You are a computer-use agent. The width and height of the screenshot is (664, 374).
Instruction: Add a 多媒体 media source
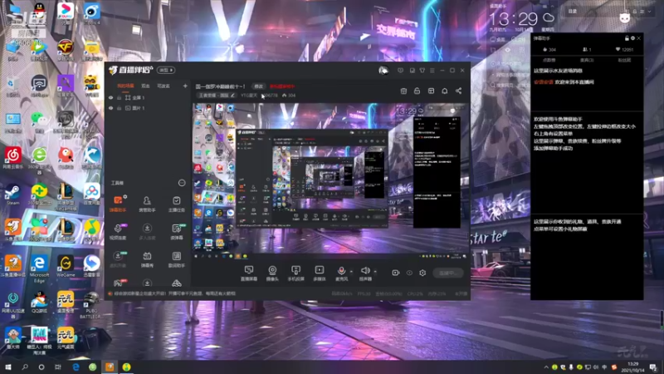point(320,273)
